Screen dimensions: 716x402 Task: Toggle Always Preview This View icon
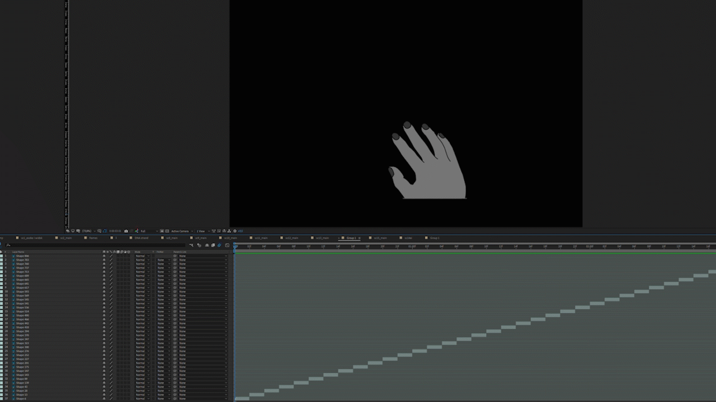click(x=68, y=231)
